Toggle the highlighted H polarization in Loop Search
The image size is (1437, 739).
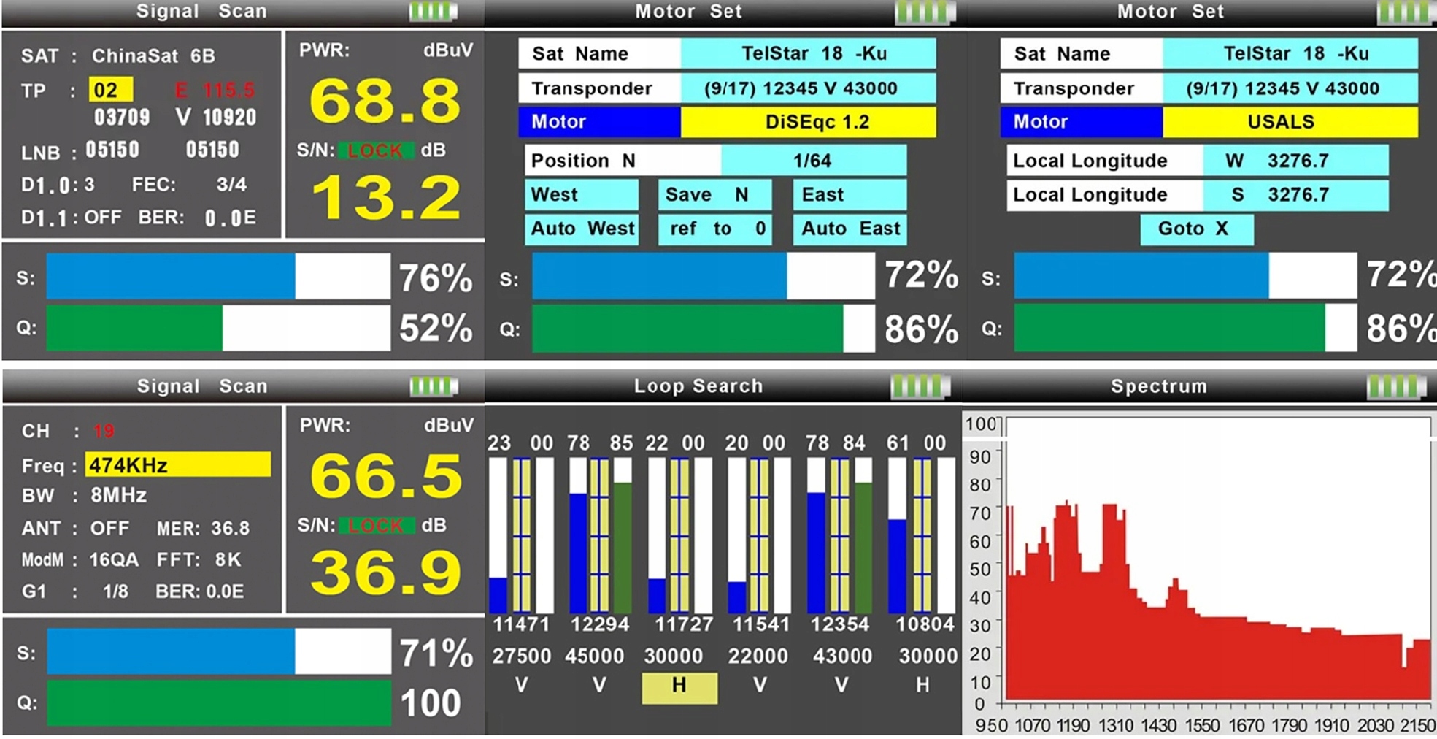tap(679, 686)
